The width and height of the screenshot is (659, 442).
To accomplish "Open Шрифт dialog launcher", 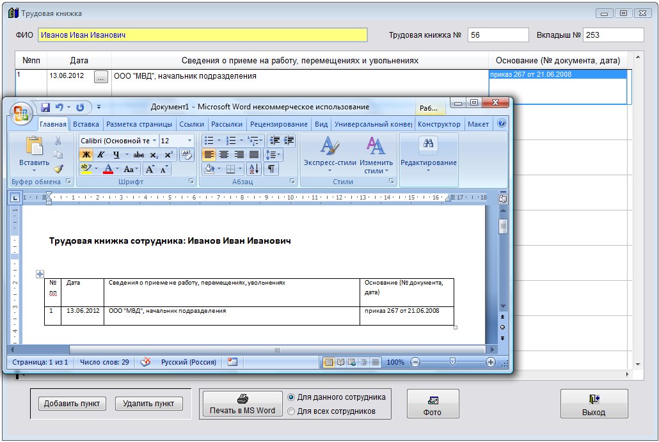I will pyautogui.click(x=191, y=181).
